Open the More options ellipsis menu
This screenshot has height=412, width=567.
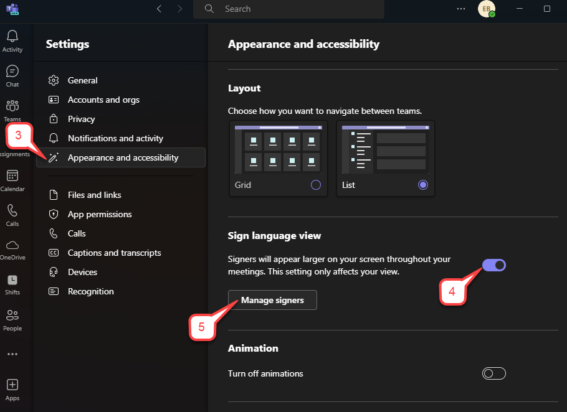(460, 9)
